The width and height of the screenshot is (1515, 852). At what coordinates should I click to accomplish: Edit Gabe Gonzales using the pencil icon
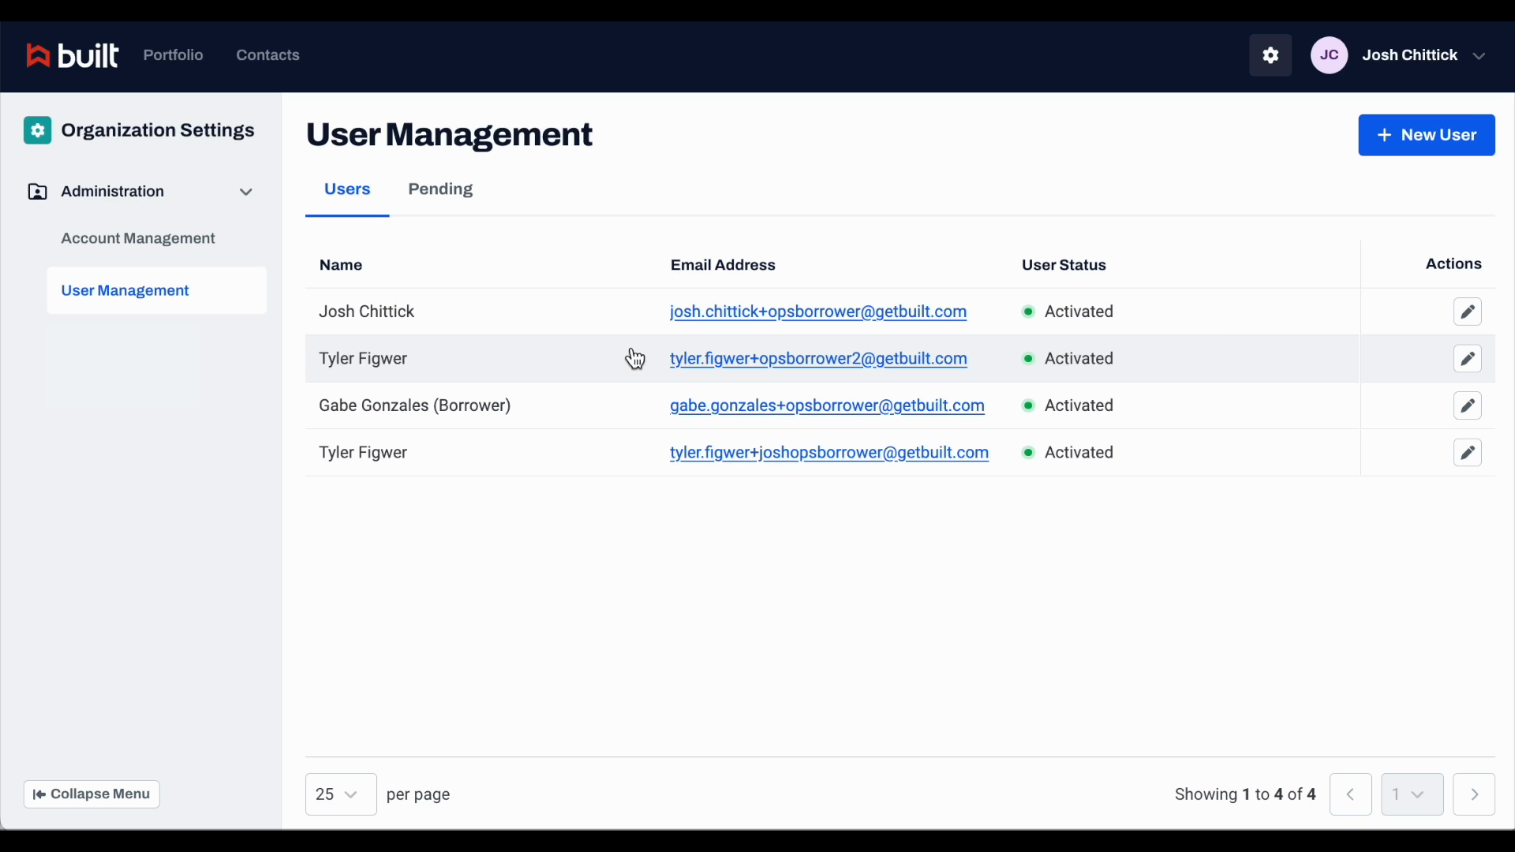coord(1468,405)
